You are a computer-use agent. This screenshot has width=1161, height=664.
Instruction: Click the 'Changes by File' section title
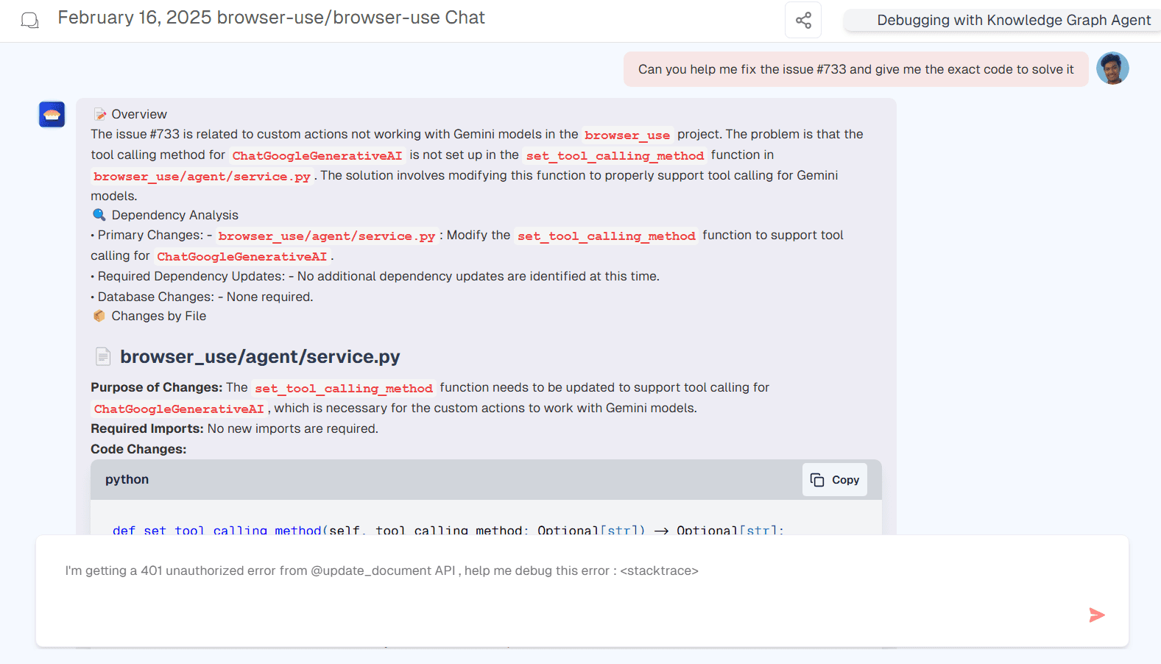[x=159, y=316]
